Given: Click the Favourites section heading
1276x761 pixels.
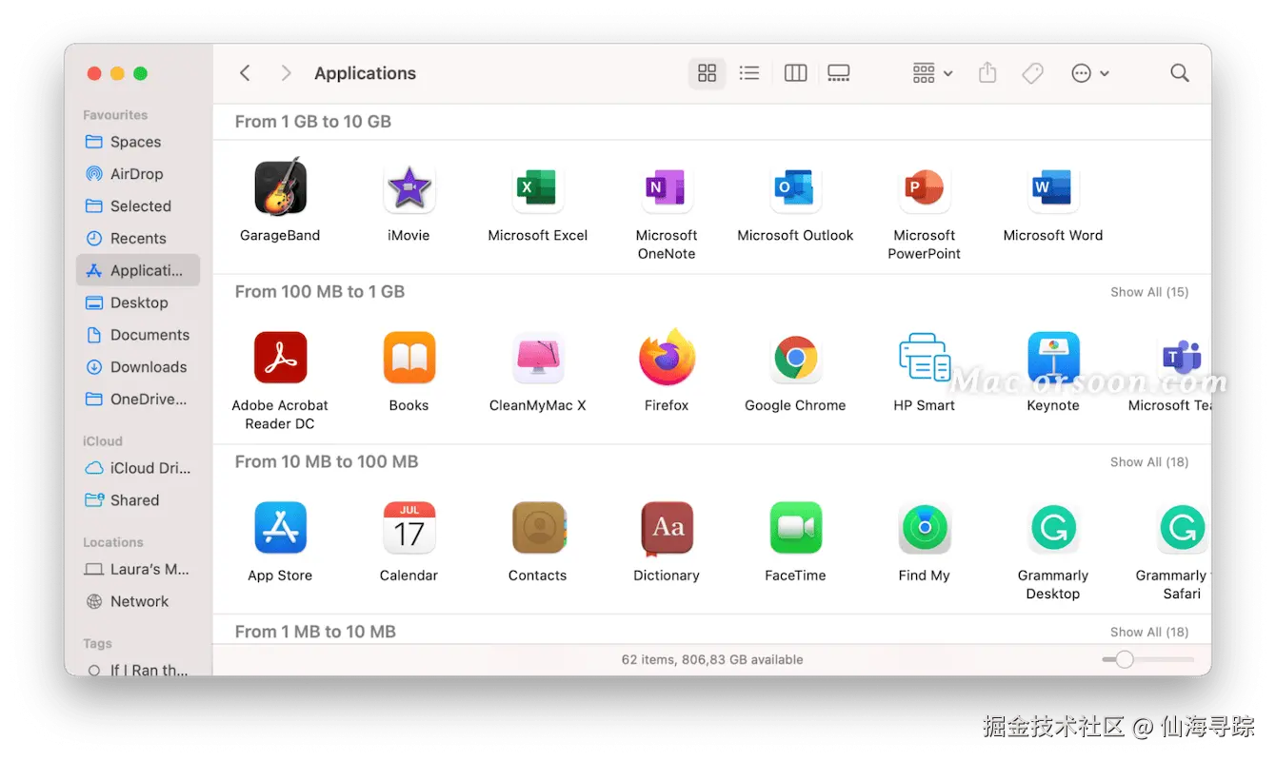Looking at the screenshot, I should pos(115,115).
